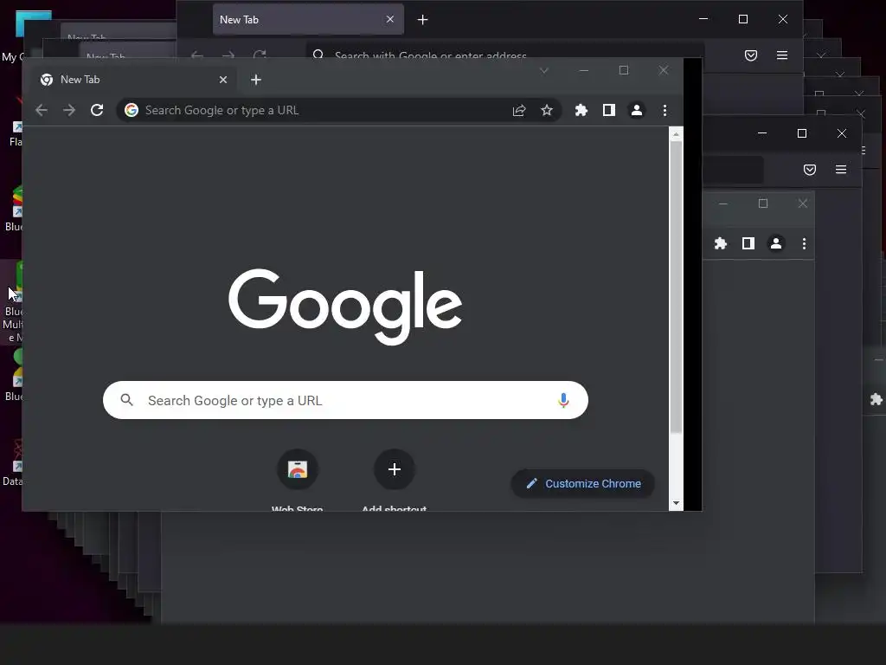Click the Google icon in Chrome address bar
This screenshot has height=665, width=886.
(132, 110)
